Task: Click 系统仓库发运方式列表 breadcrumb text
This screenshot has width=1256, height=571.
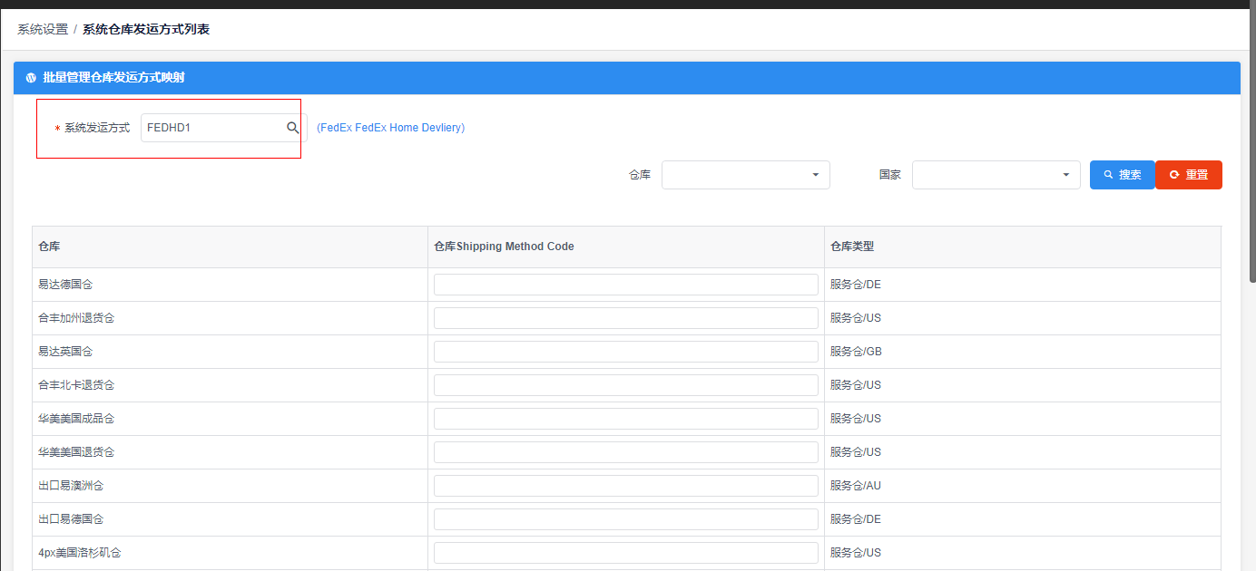Action: (x=146, y=29)
